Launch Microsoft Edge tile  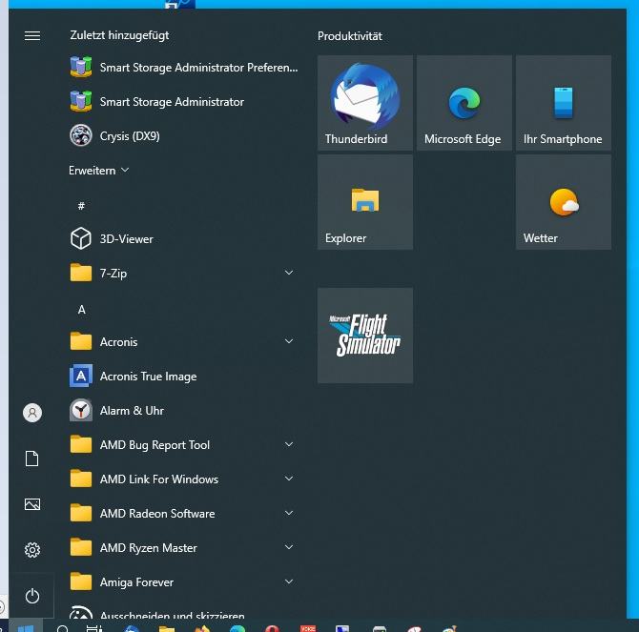tap(464, 103)
